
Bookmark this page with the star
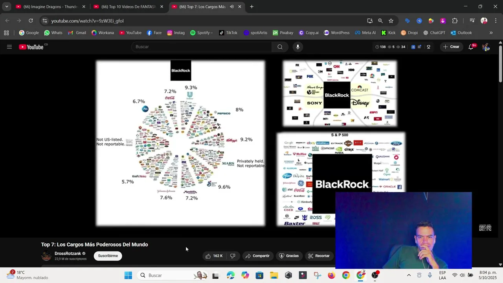click(391, 21)
